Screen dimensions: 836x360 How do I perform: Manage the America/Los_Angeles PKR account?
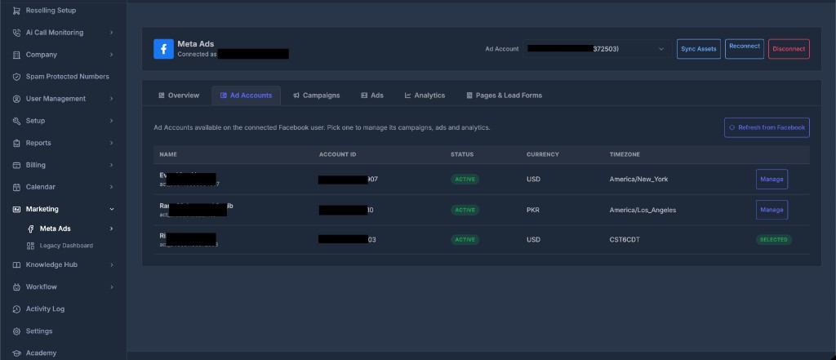click(772, 210)
